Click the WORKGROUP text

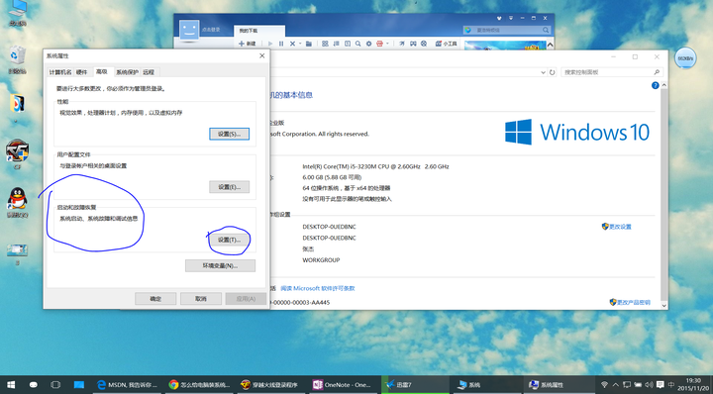pyautogui.click(x=321, y=260)
